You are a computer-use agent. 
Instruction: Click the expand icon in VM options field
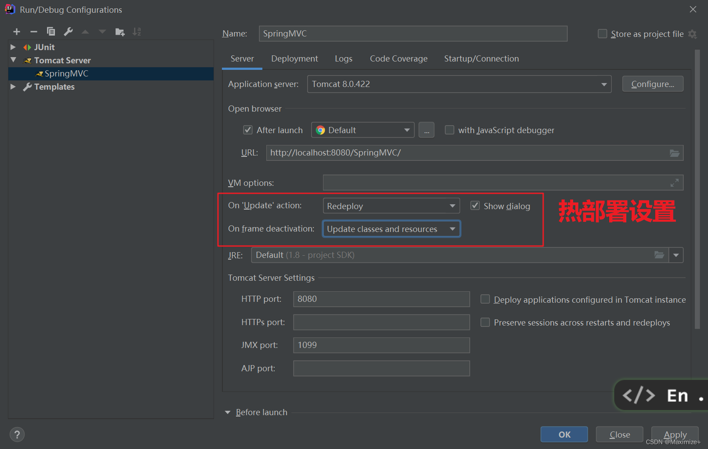[674, 183]
